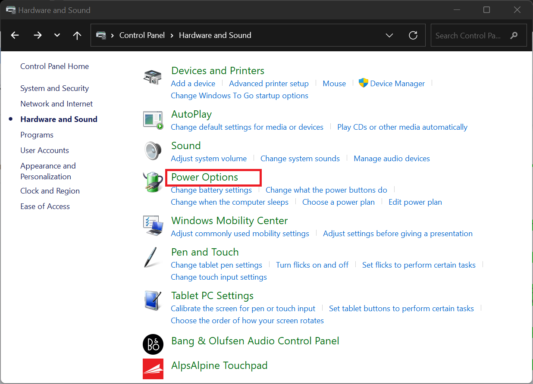Expand the breadcrumb chevron after Control Panel
Image resolution: width=533 pixels, height=384 pixels.
coord(172,35)
